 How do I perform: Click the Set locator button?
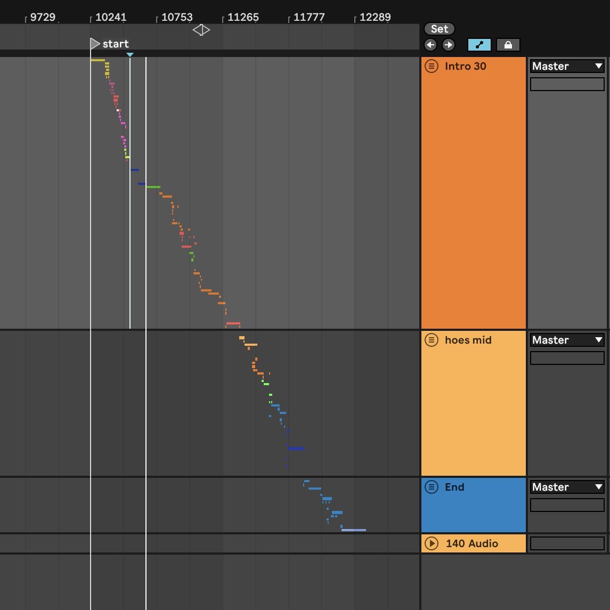(x=439, y=29)
